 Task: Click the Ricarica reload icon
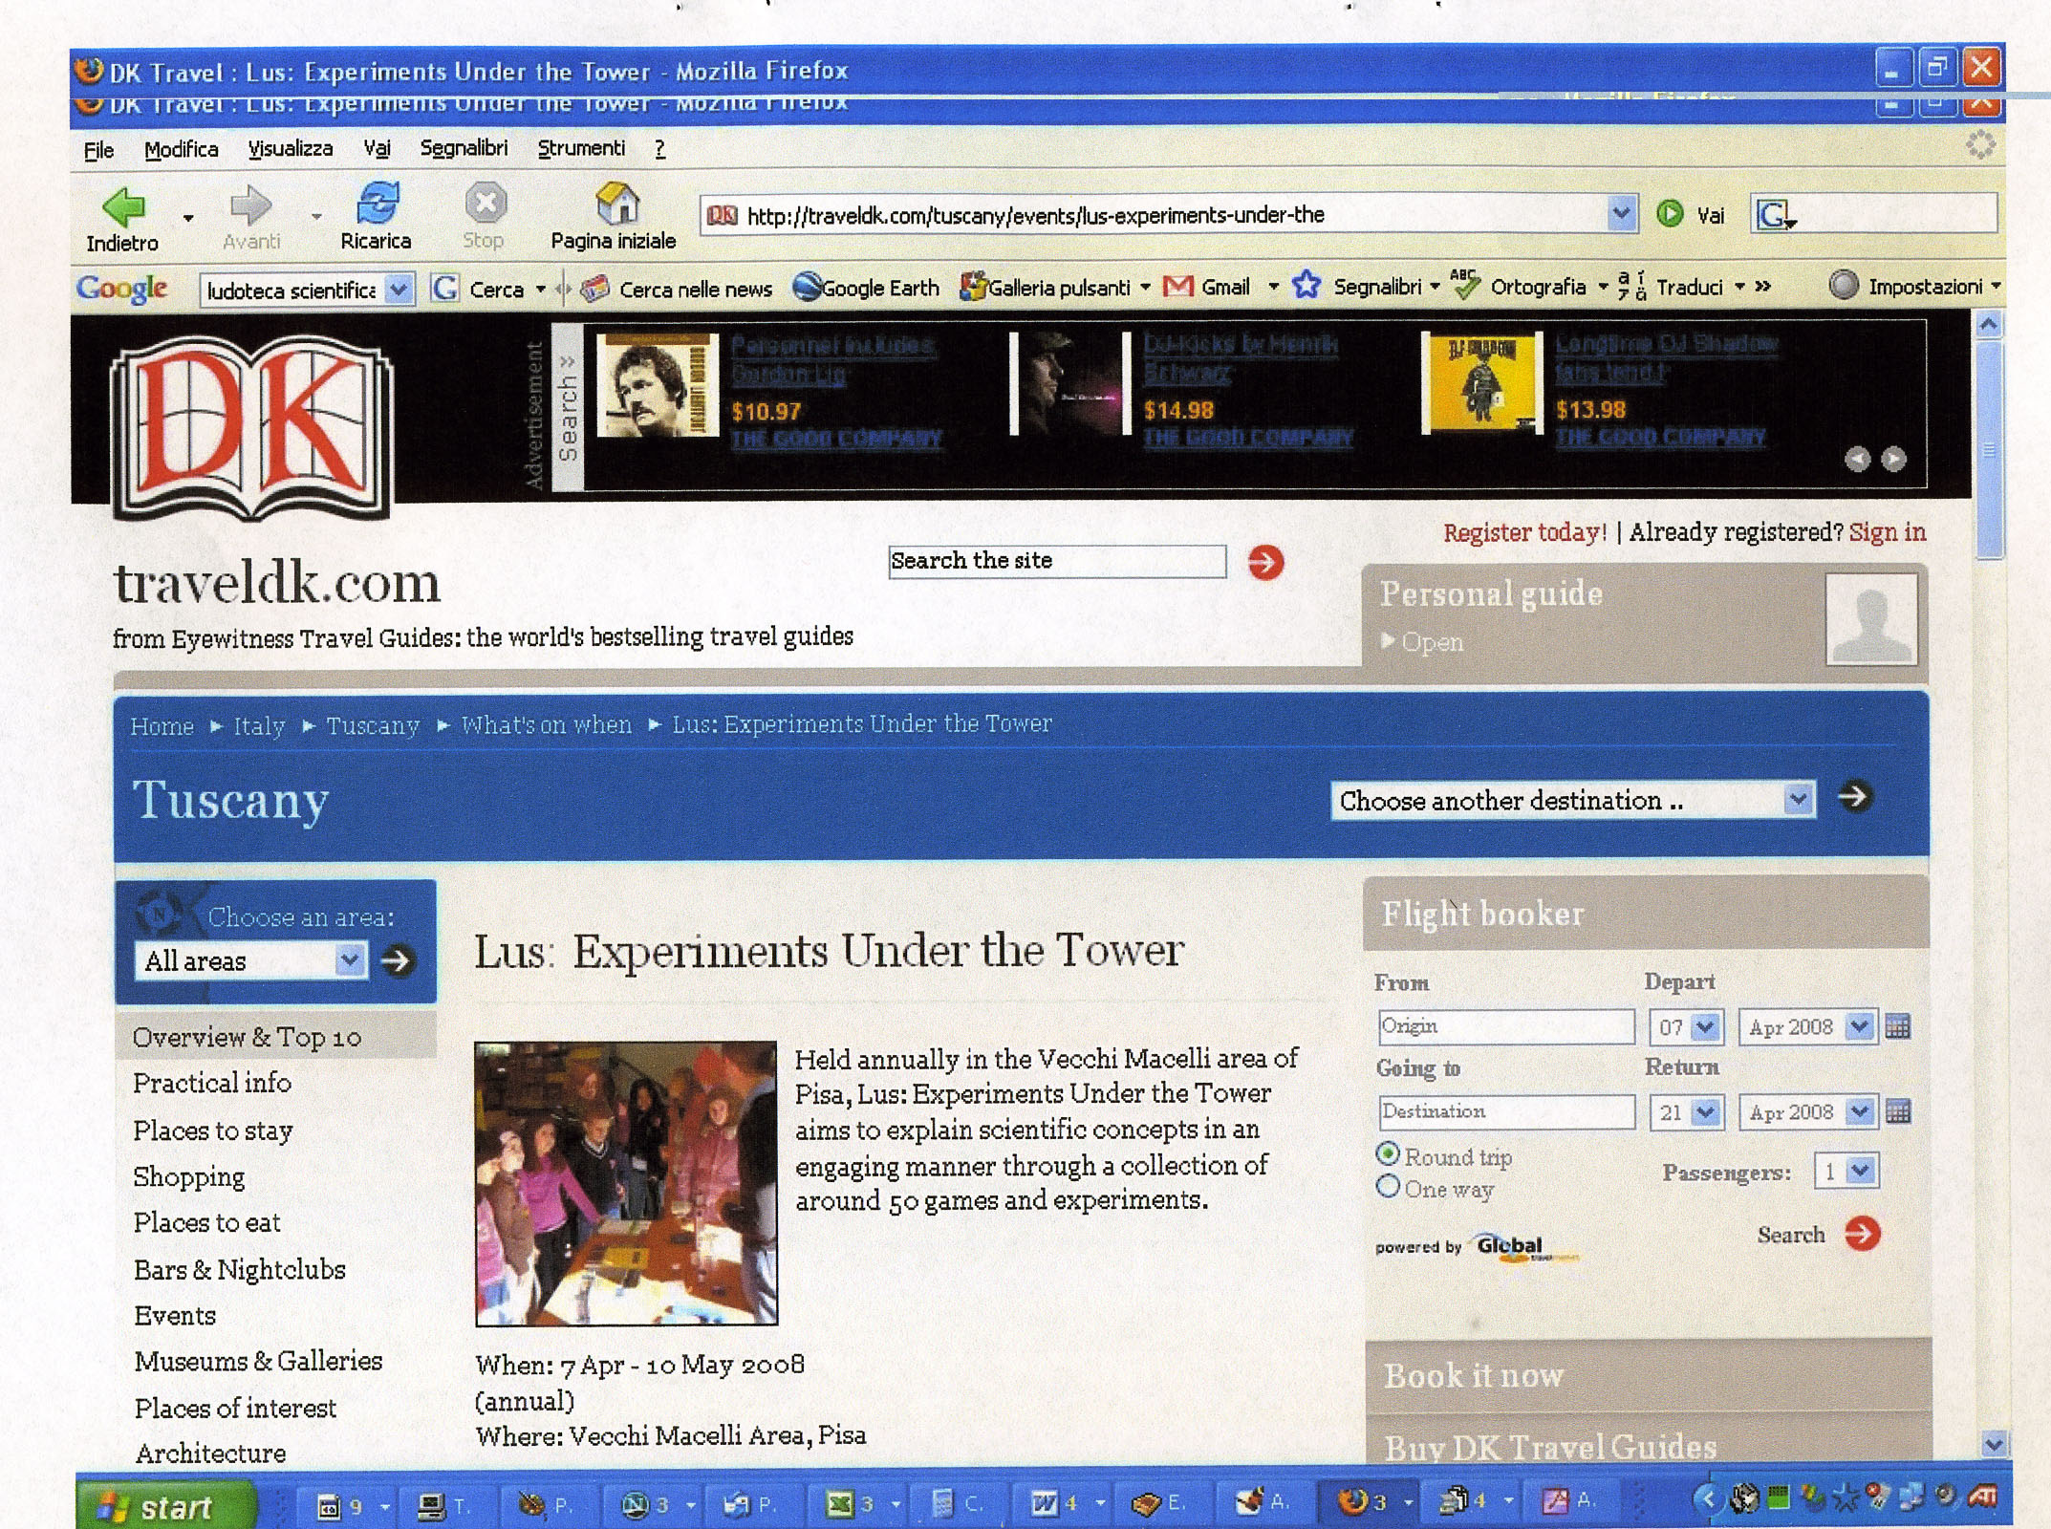tap(377, 203)
